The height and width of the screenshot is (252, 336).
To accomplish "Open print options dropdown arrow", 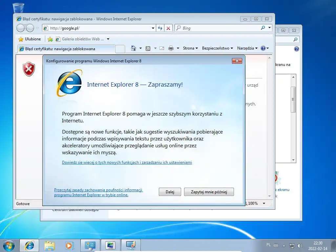I will coord(178,48).
